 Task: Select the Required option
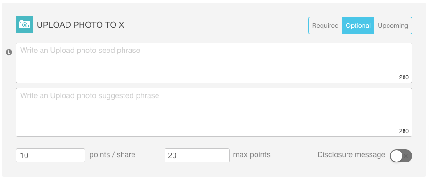[325, 26]
